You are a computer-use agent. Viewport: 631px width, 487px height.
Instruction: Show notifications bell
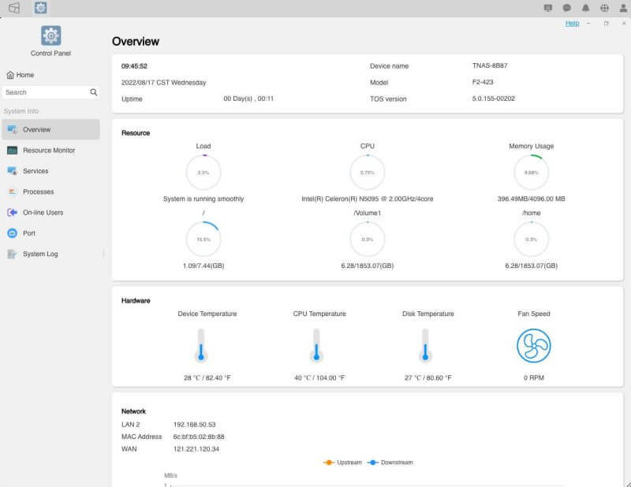[x=585, y=8]
